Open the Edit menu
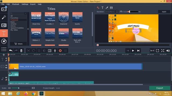This screenshot has width=172, height=96. (x=8, y=4)
